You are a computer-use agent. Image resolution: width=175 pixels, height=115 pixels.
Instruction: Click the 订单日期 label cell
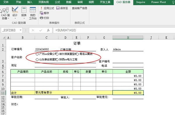[66, 50]
